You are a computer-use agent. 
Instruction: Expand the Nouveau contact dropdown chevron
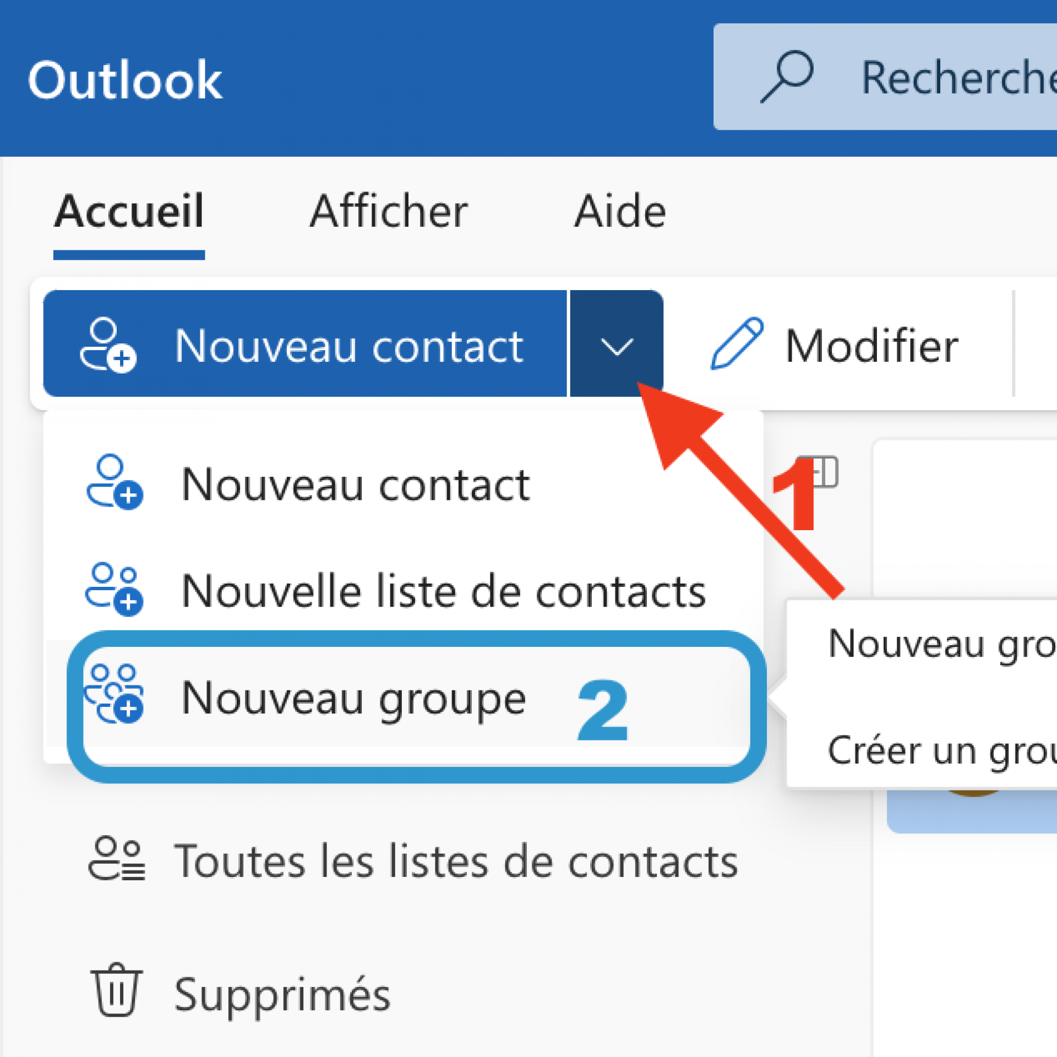pyautogui.click(x=616, y=344)
